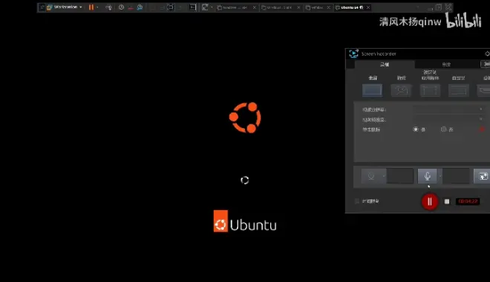Open the video frame rate dropdown

coord(448,119)
